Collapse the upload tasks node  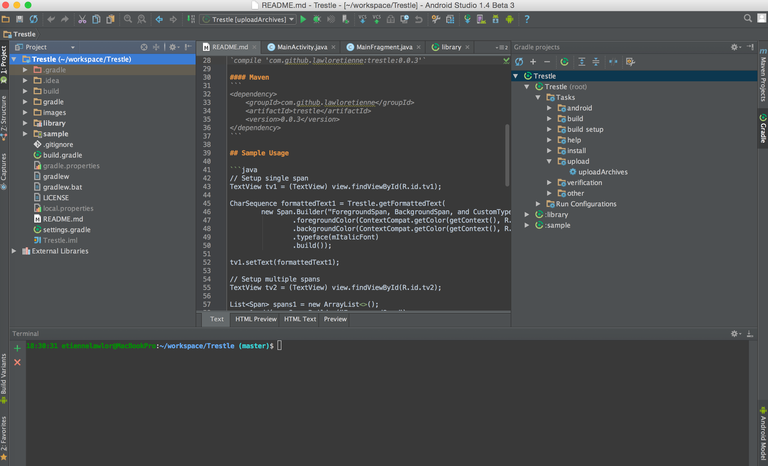point(549,161)
